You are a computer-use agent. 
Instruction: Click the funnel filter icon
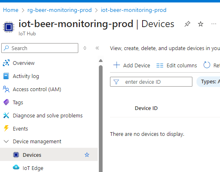click(x=116, y=82)
